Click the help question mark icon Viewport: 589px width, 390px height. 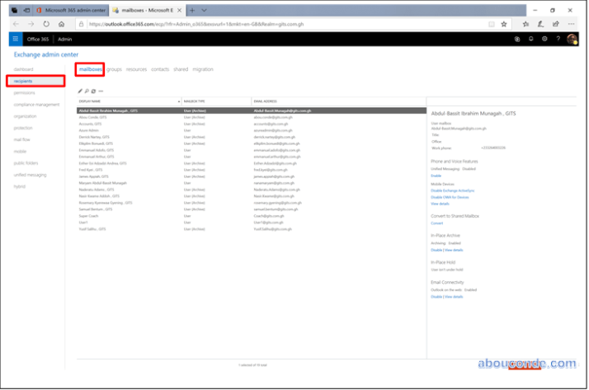click(x=558, y=39)
